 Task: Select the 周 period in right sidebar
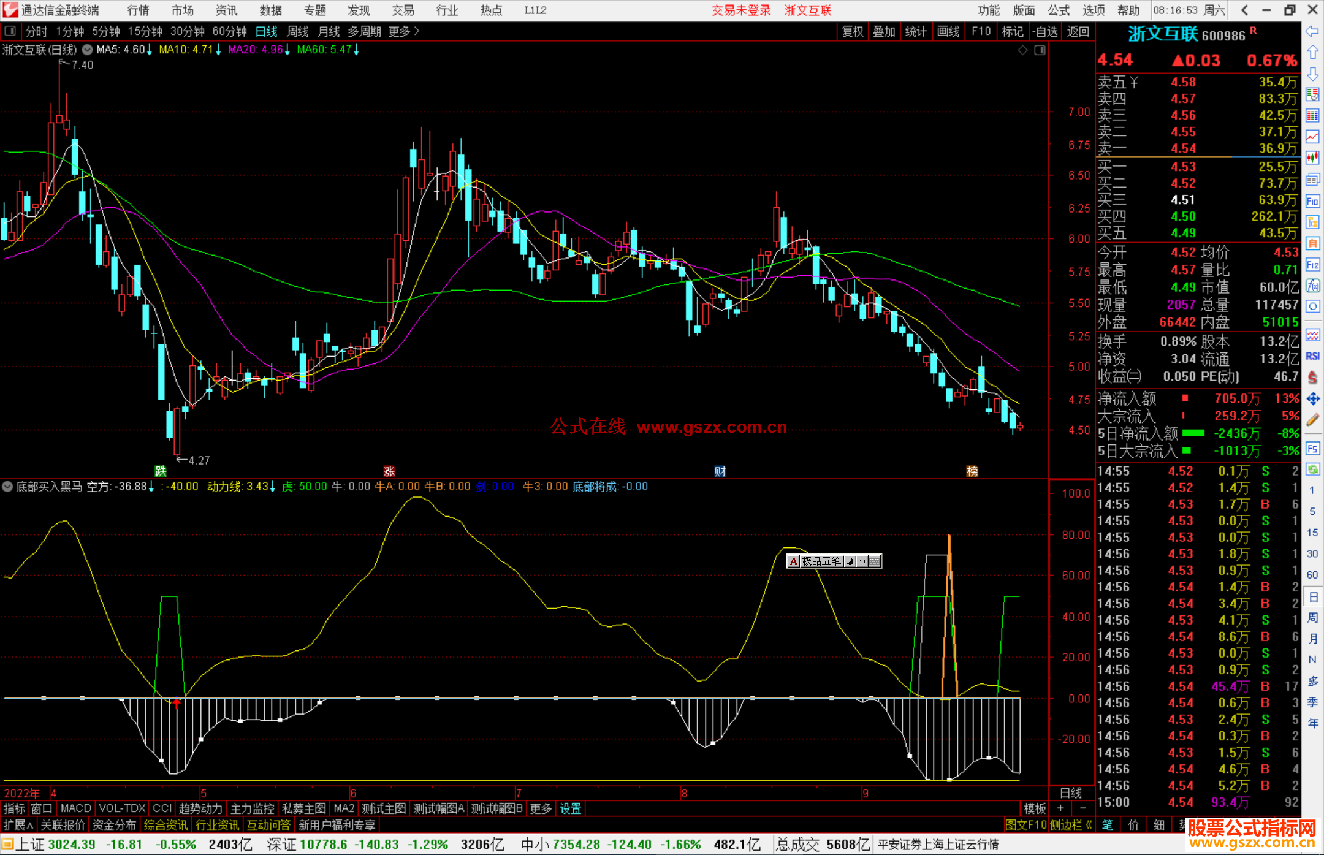click(x=1312, y=617)
